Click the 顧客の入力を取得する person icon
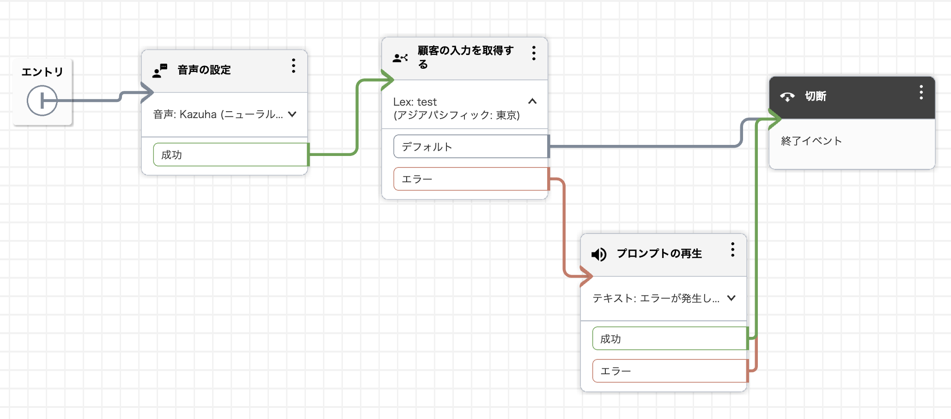This screenshot has height=419, width=951. click(x=400, y=58)
